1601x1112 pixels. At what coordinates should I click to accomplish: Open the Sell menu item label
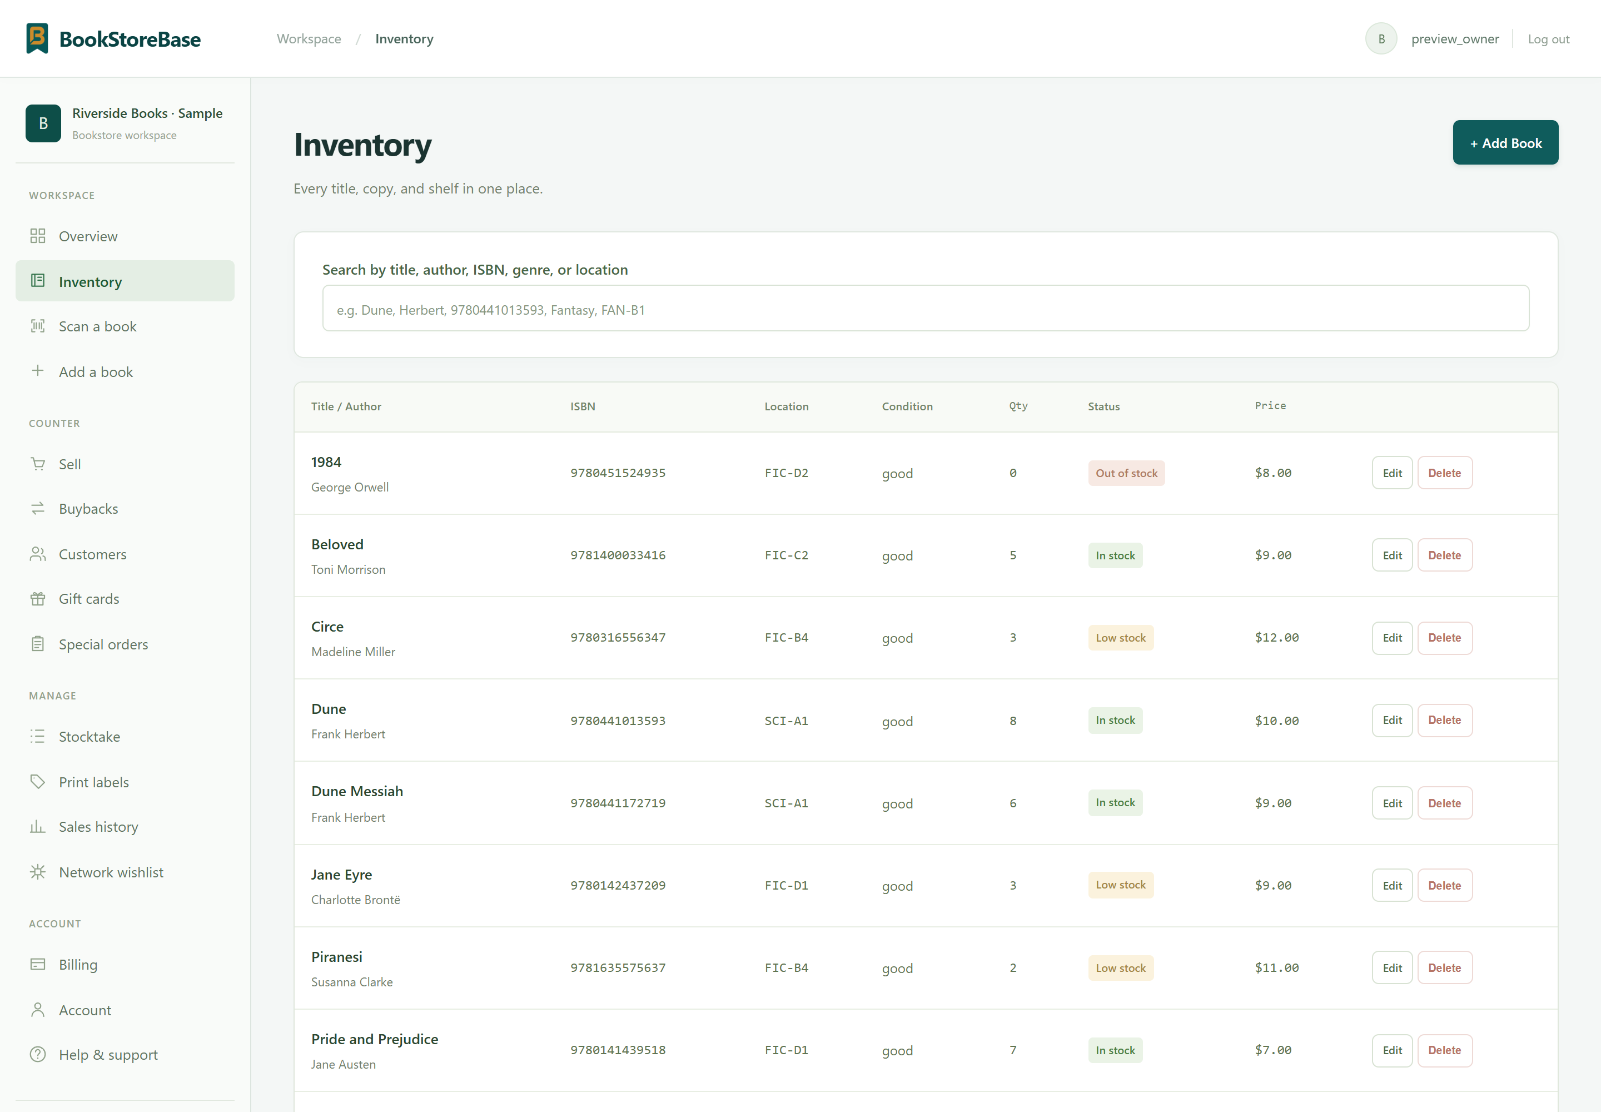click(x=69, y=464)
